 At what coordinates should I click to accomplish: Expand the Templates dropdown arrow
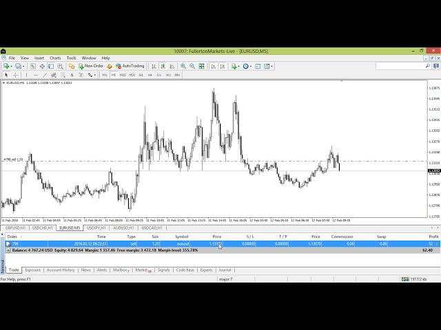(271, 66)
